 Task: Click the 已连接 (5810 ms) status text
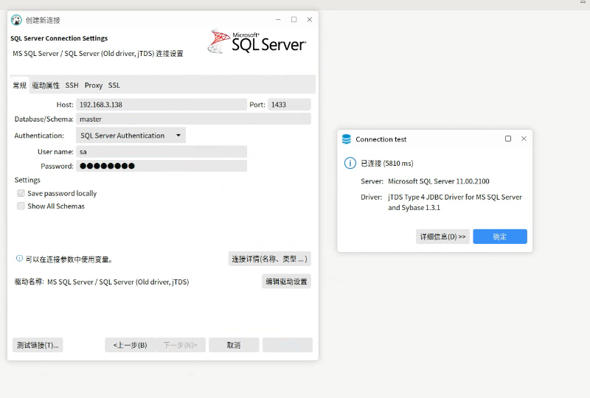[386, 164]
